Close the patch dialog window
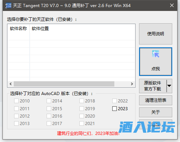 (172, 5)
